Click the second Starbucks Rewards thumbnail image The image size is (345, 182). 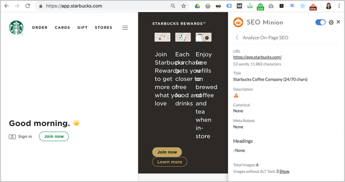tap(183, 37)
